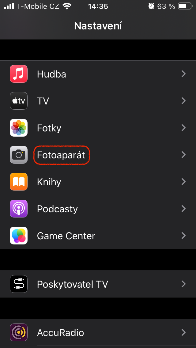Tap the Apple TV app icon

point(19,101)
